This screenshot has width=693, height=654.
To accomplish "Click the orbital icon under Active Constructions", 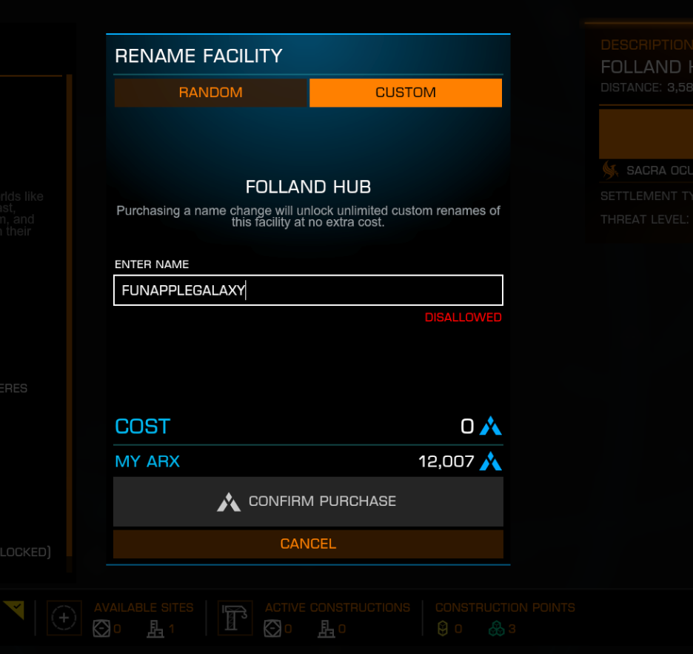I will (x=272, y=628).
